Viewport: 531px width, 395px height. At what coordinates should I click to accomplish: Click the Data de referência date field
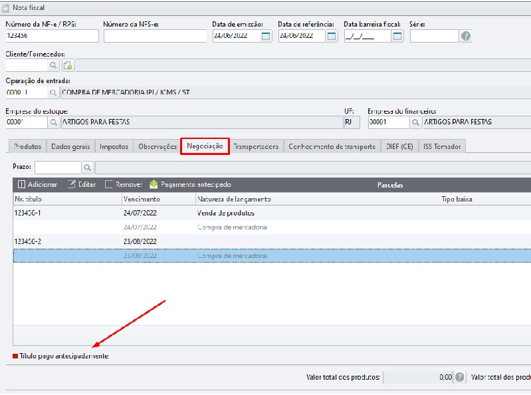click(x=302, y=36)
